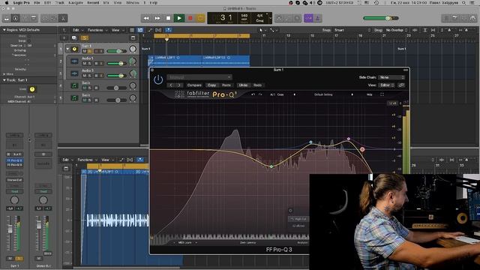Collapse the Region MIDI Defaults disclosure triangle
480x270 pixels.
coord(4,30)
